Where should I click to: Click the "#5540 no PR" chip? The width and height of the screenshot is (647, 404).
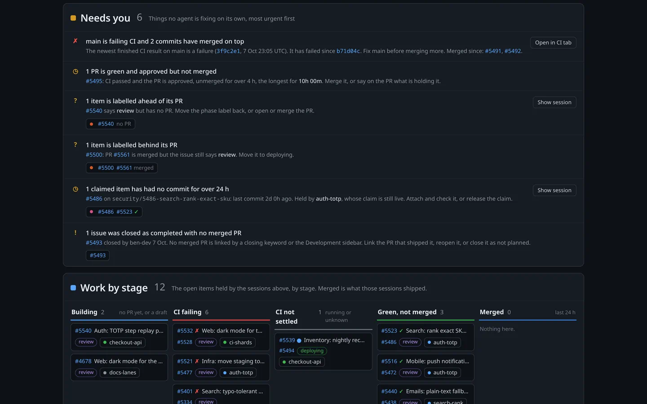(111, 124)
